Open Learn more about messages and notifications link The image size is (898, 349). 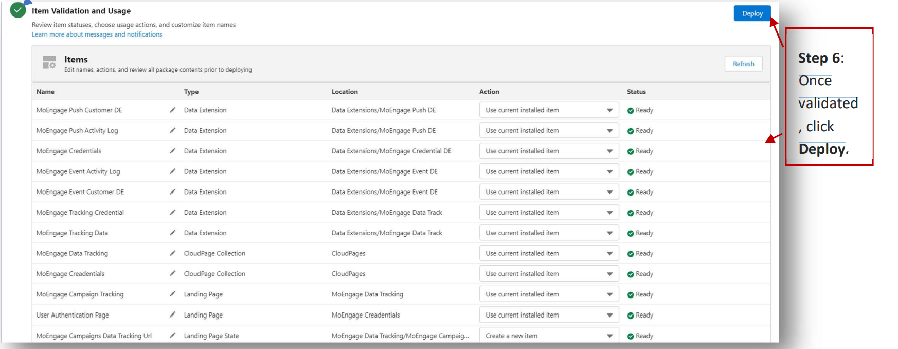click(x=97, y=34)
